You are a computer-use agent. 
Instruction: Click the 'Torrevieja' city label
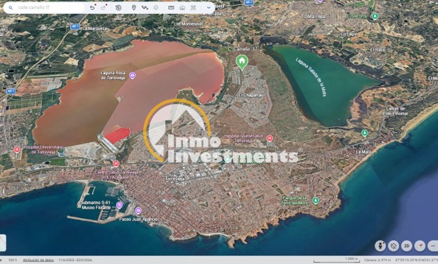[175, 179]
